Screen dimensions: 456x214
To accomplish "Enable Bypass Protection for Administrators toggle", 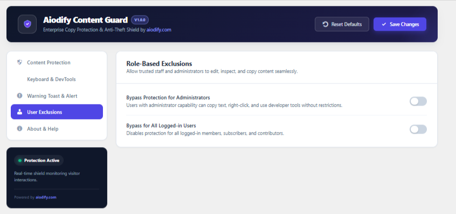I will 418,101.
